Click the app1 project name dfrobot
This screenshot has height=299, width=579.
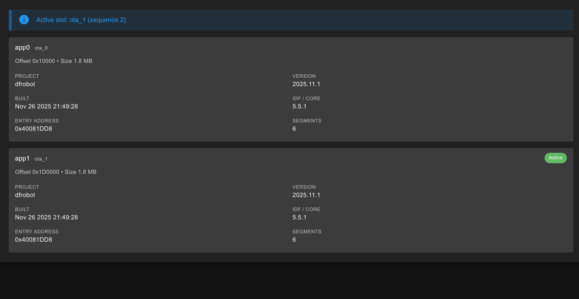pyautogui.click(x=25, y=195)
